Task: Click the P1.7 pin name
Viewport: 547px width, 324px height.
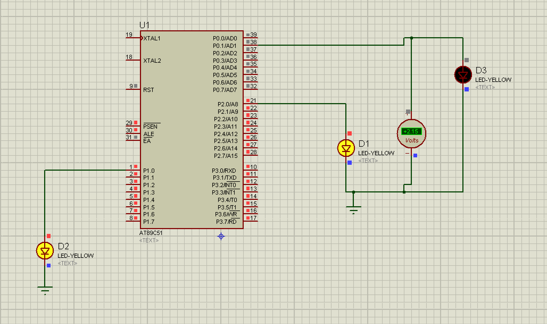Action: pyautogui.click(x=149, y=222)
